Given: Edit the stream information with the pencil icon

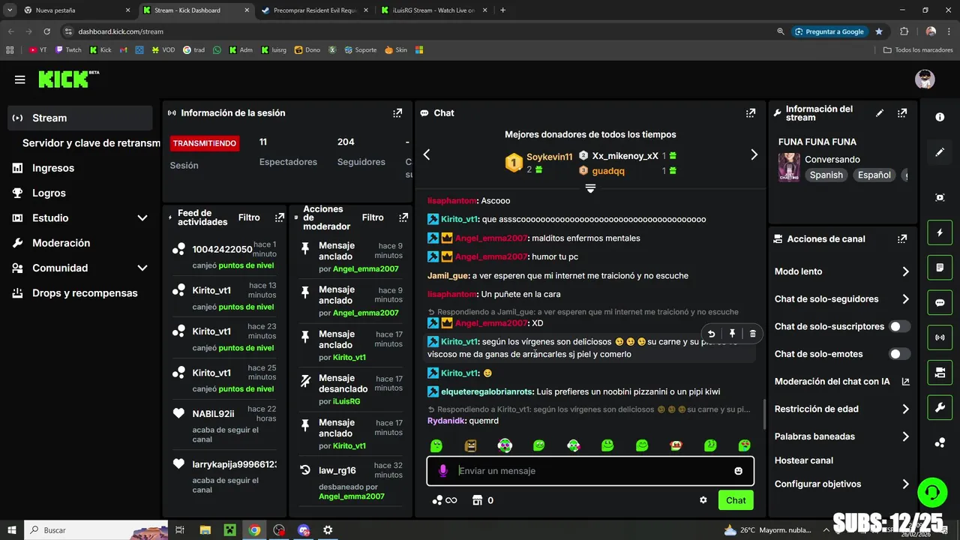Looking at the screenshot, I should pyautogui.click(x=880, y=113).
